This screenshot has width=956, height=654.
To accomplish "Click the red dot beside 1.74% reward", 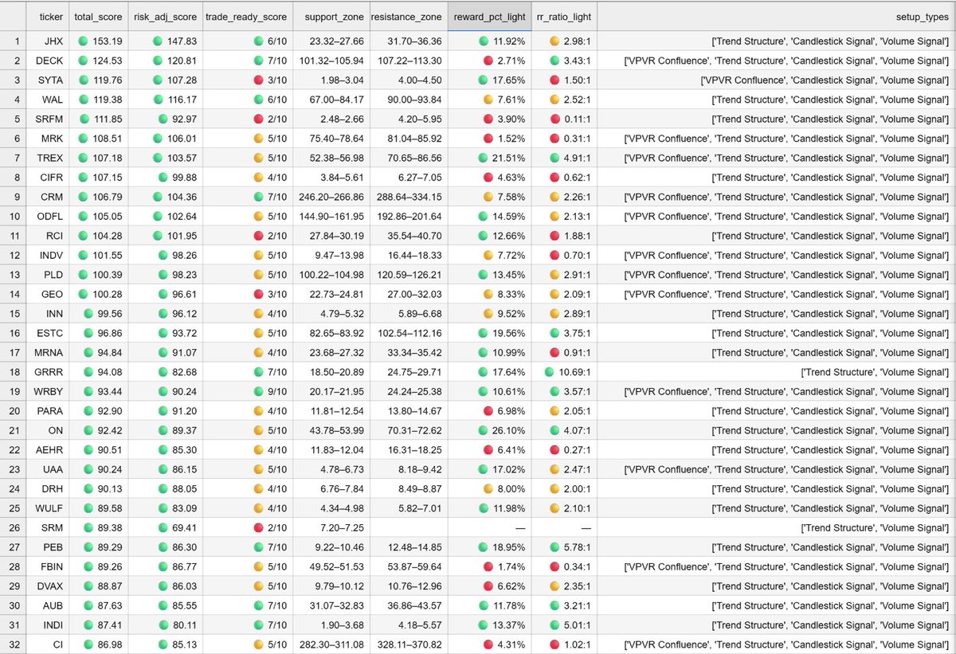I will point(488,566).
